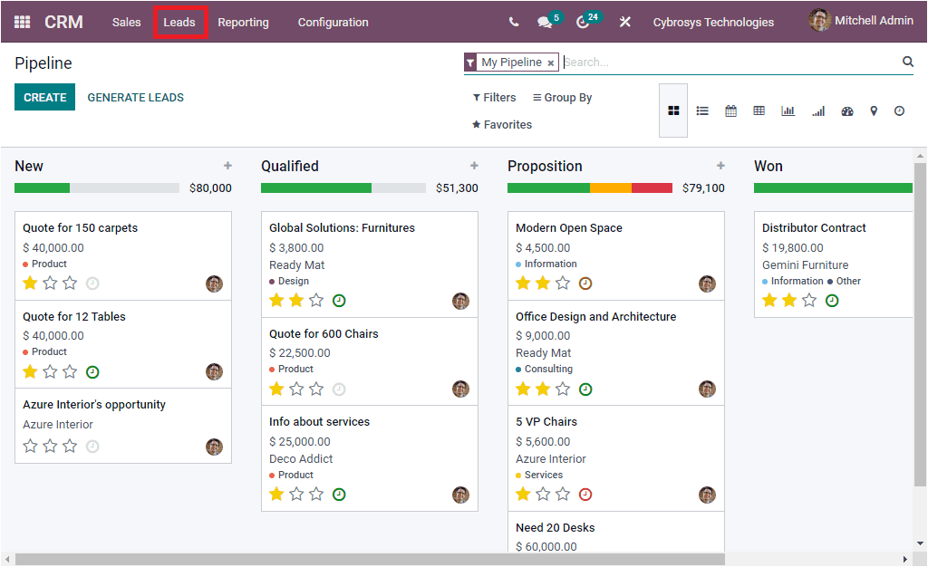Open the calendar view

click(731, 111)
